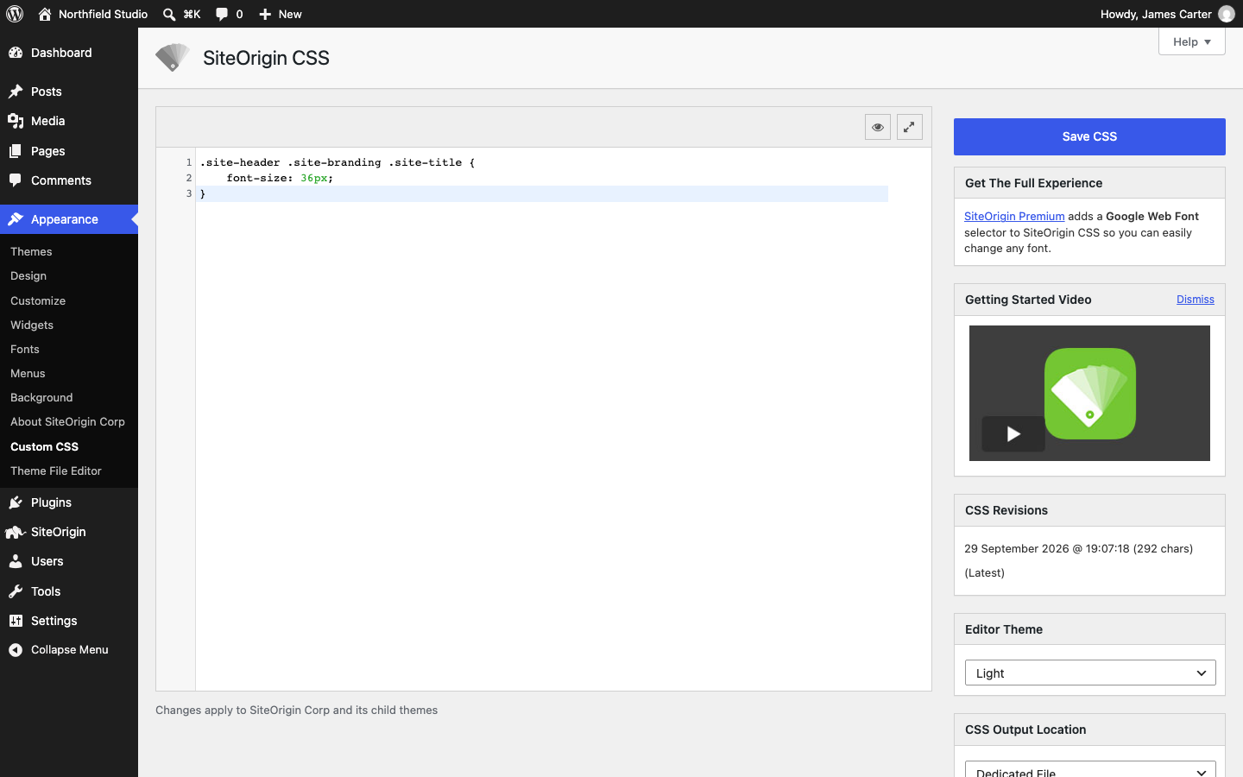
Task: Open the Editor Theme Light dropdown
Action: tap(1090, 673)
